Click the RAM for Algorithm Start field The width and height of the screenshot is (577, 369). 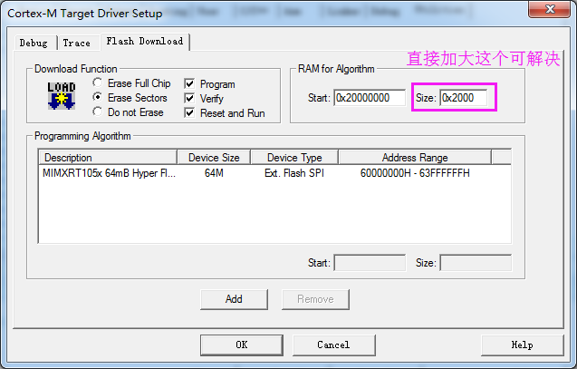point(369,98)
